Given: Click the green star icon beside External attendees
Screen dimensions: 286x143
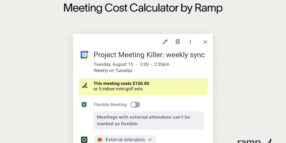Looking at the screenshot, I should 84,139.
